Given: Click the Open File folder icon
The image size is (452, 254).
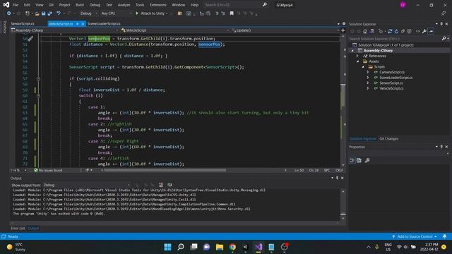Looking at the screenshot, I should point(37,13).
